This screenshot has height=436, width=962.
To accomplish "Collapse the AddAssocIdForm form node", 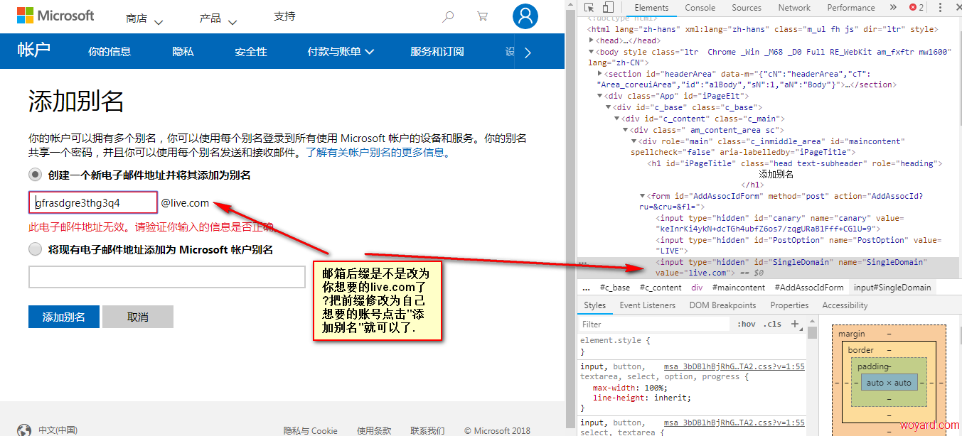I will pos(643,196).
